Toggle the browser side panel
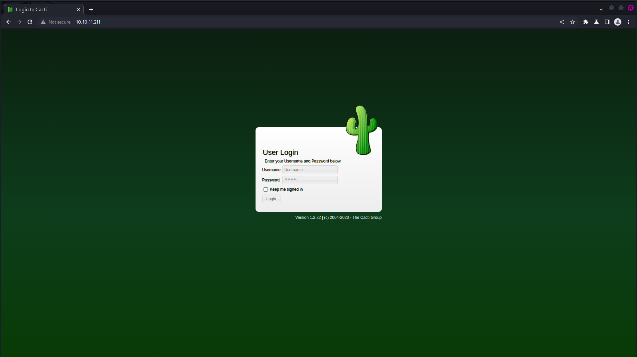Viewport: 637px width, 357px height. tap(607, 22)
